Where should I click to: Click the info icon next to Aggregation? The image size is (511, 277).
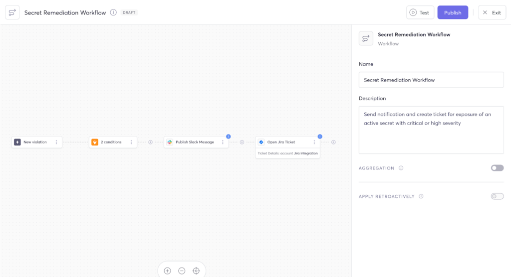point(401,168)
